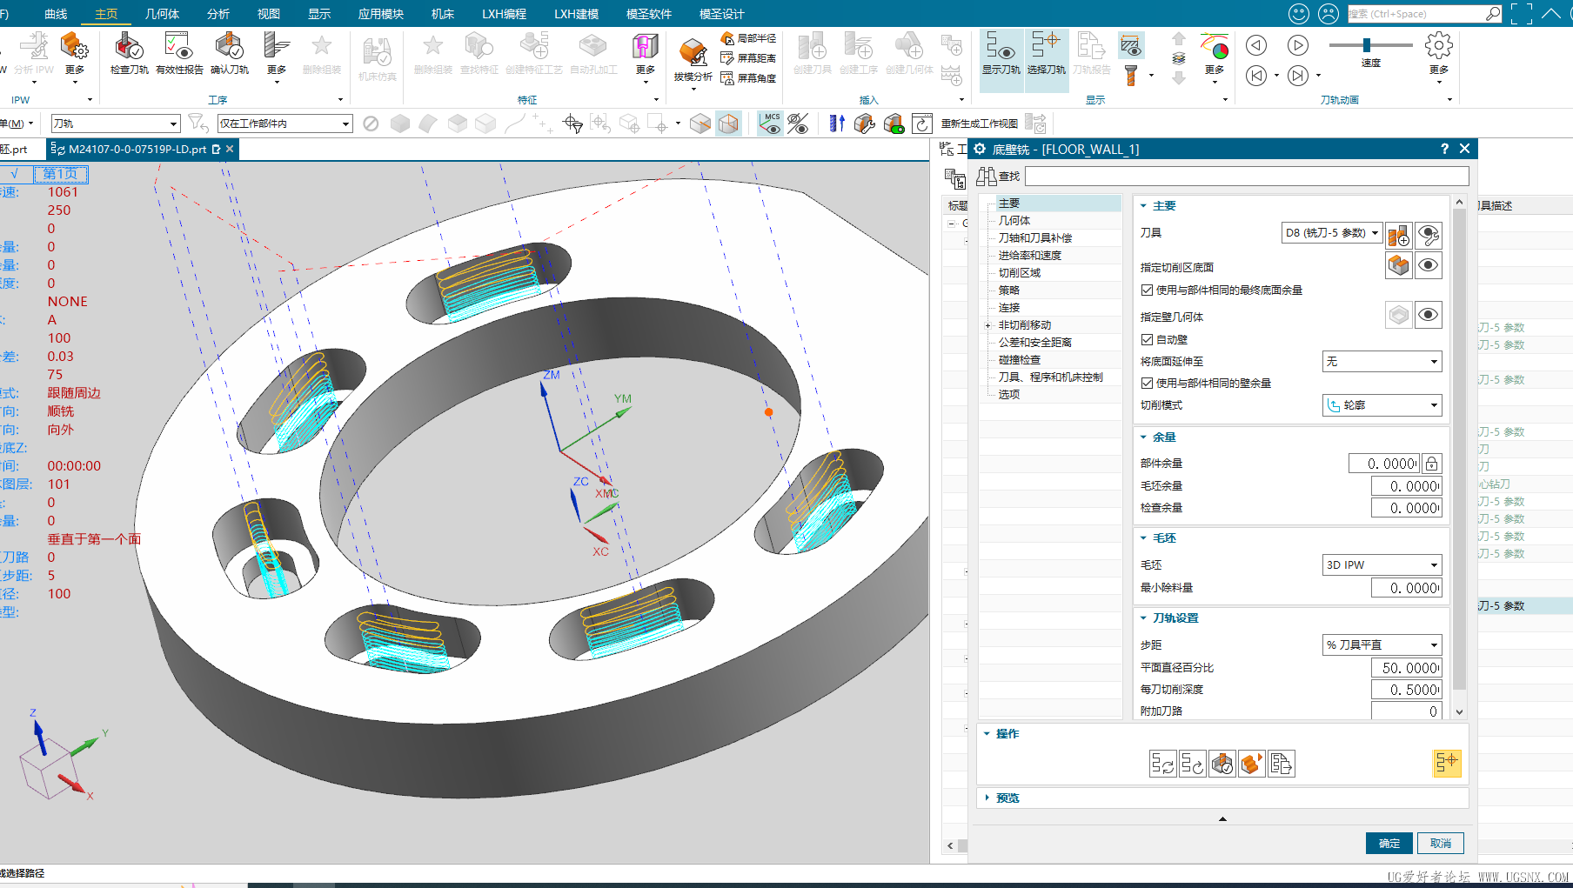This screenshot has height=888, width=1573.
Task: Collapse the 刀轨设置 section
Action: 1143,618
